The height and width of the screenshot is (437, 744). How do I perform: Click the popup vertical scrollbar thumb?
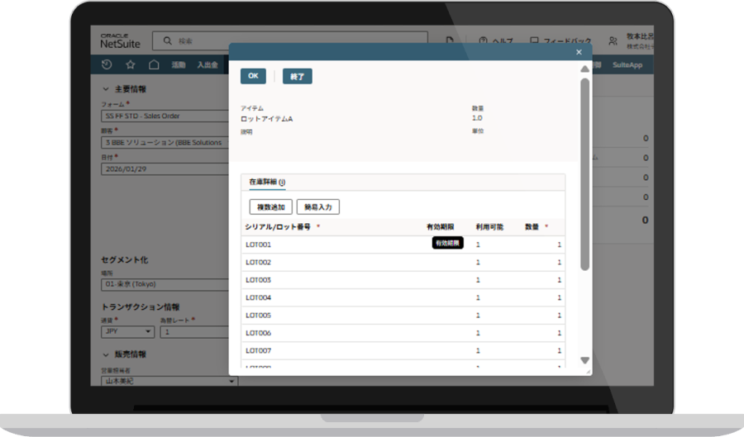click(x=585, y=174)
